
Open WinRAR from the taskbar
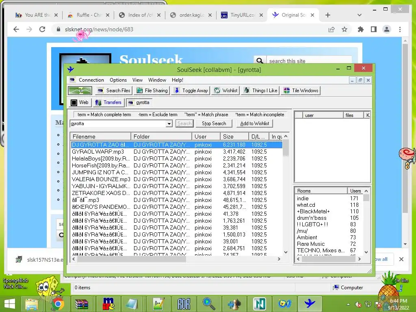[x=82, y=304]
